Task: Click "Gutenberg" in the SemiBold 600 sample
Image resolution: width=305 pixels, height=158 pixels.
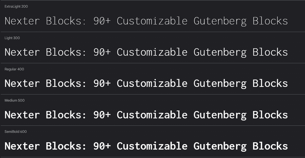Action: [x=220, y=146]
